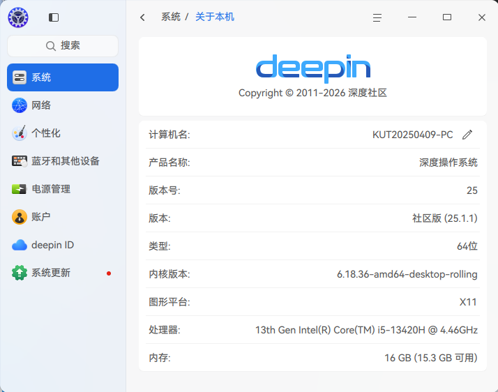
Task: Focus the 搜索 search field
Action: click(63, 46)
